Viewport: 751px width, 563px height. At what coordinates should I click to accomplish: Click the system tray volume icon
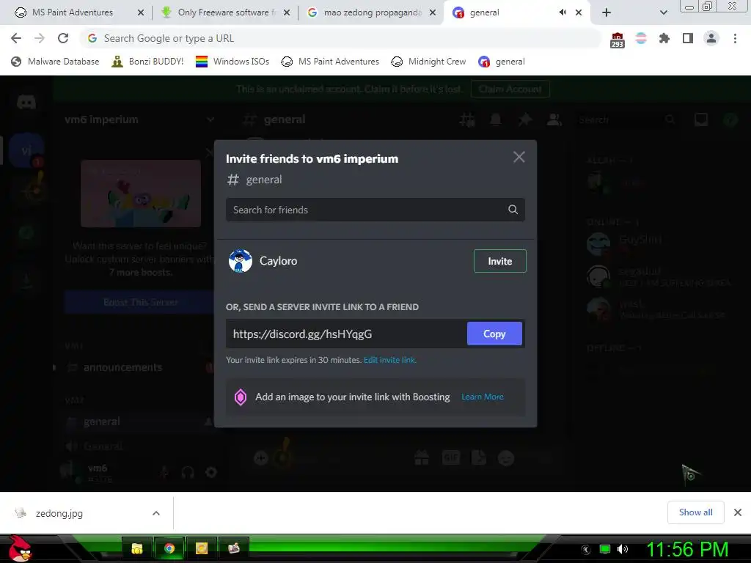pos(623,549)
